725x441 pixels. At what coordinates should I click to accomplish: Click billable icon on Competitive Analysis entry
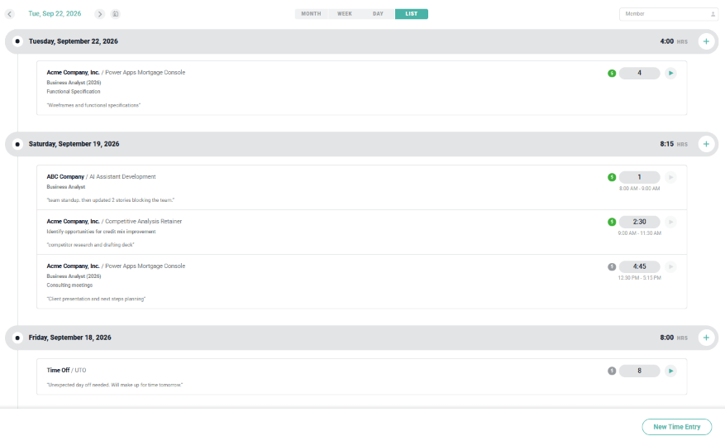coord(612,222)
